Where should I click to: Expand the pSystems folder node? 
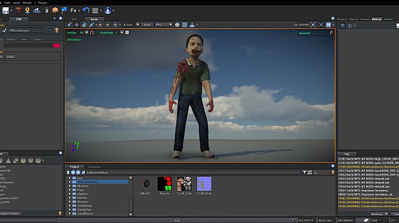point(70,194)
